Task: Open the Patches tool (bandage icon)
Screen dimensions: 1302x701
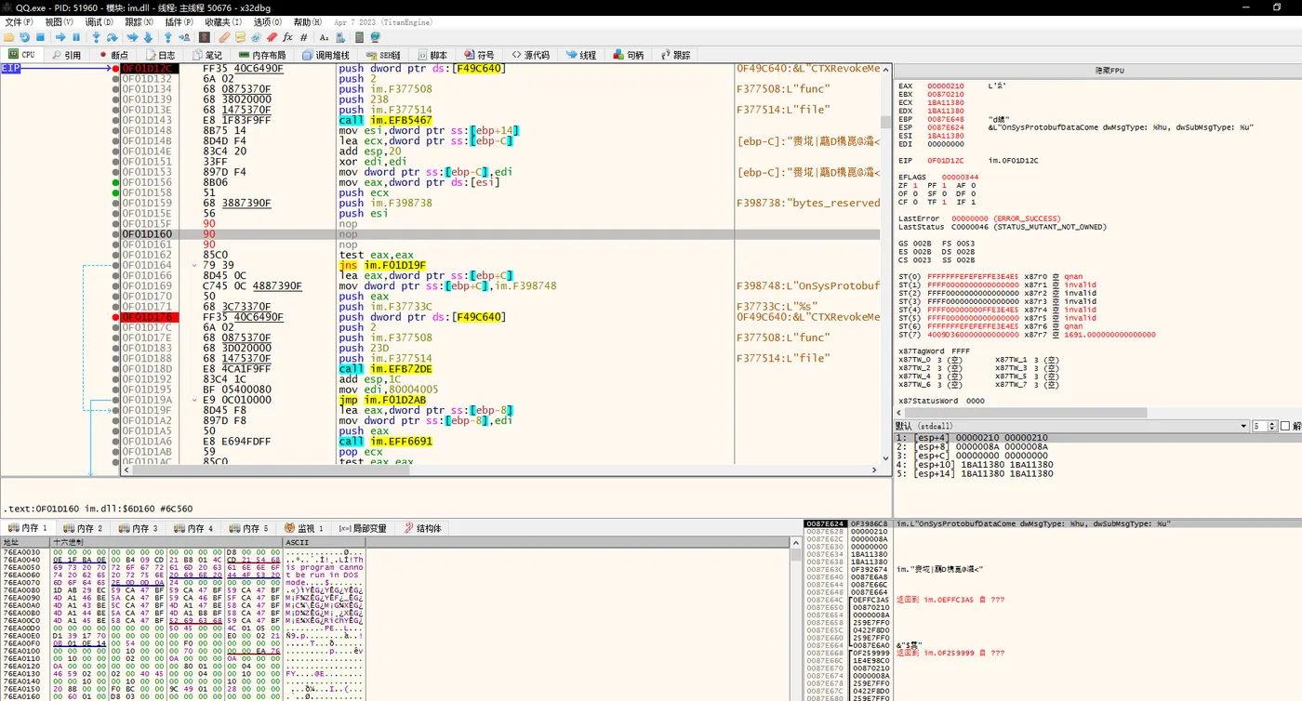Action: click(x=226, y=38)
